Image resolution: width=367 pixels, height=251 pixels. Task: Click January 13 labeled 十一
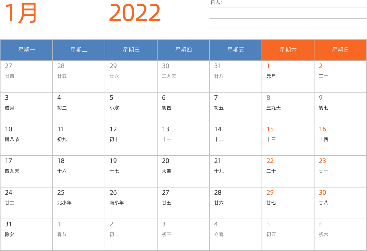tap(183, 140)
